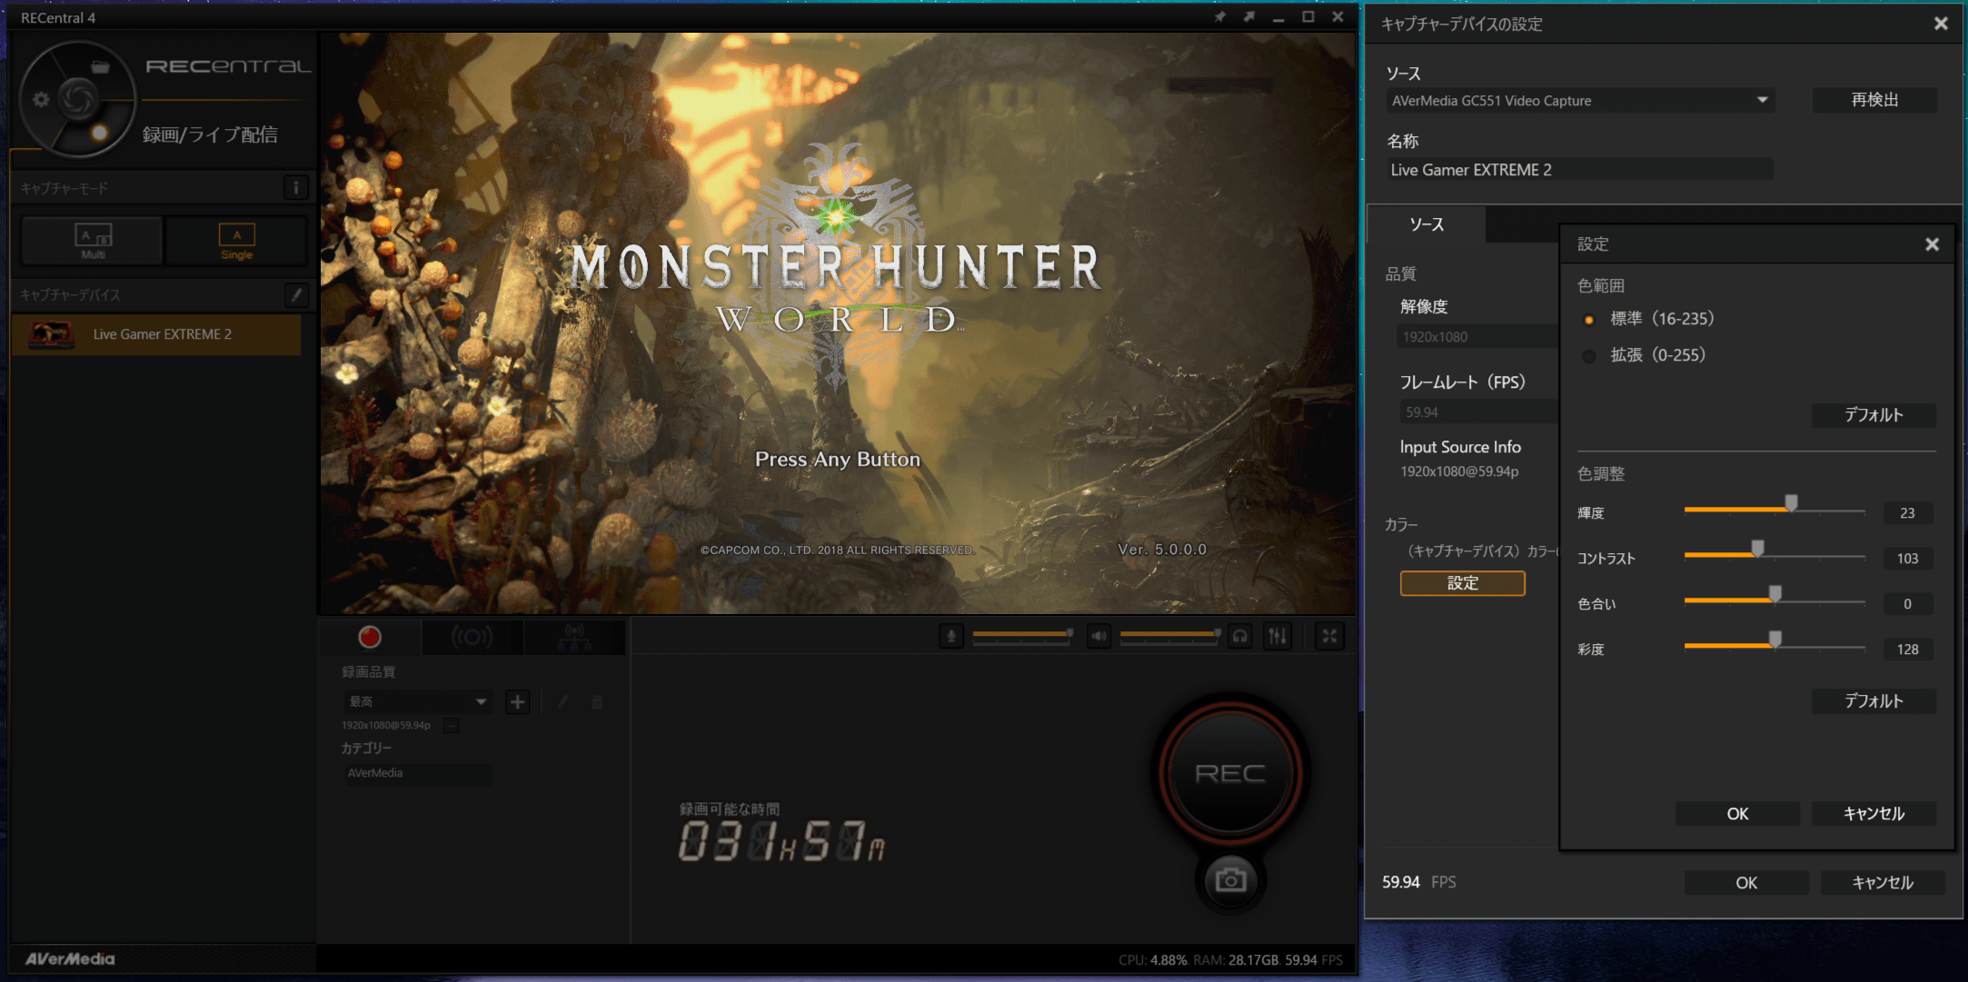1968x982 pixels.
Task: Select the glowing record/stream mode dot on wheel
Action: 99,134
